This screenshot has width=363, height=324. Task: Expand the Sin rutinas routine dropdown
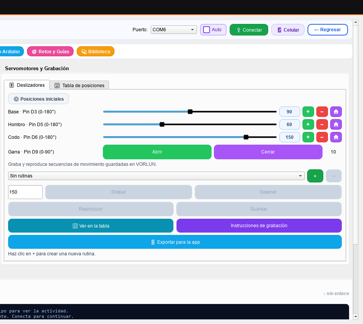(156, 176)
